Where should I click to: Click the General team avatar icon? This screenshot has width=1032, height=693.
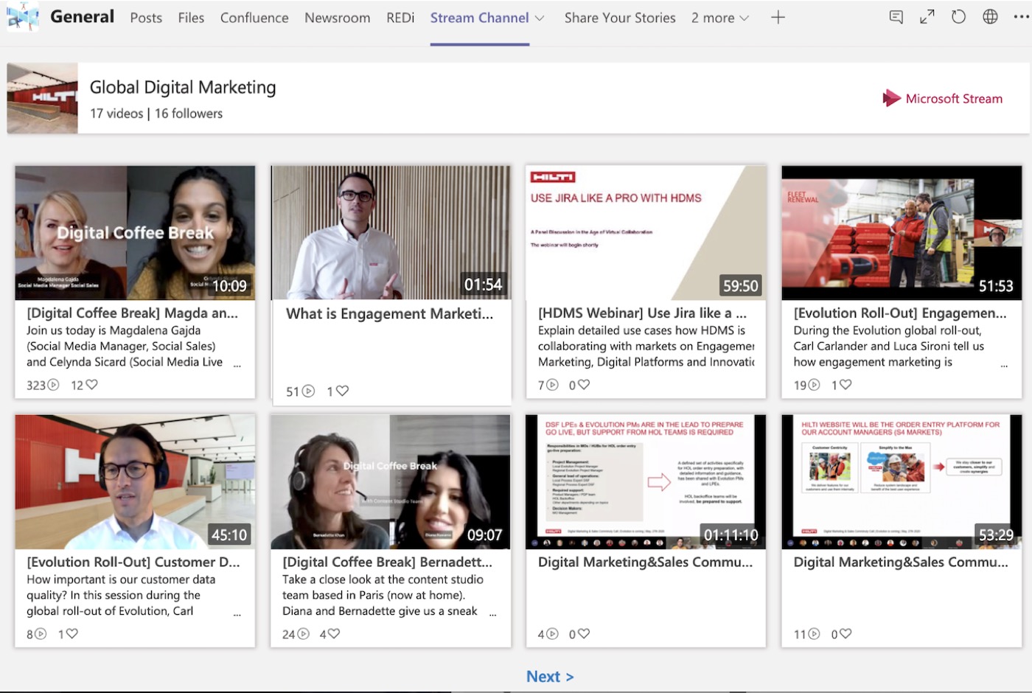22,17
